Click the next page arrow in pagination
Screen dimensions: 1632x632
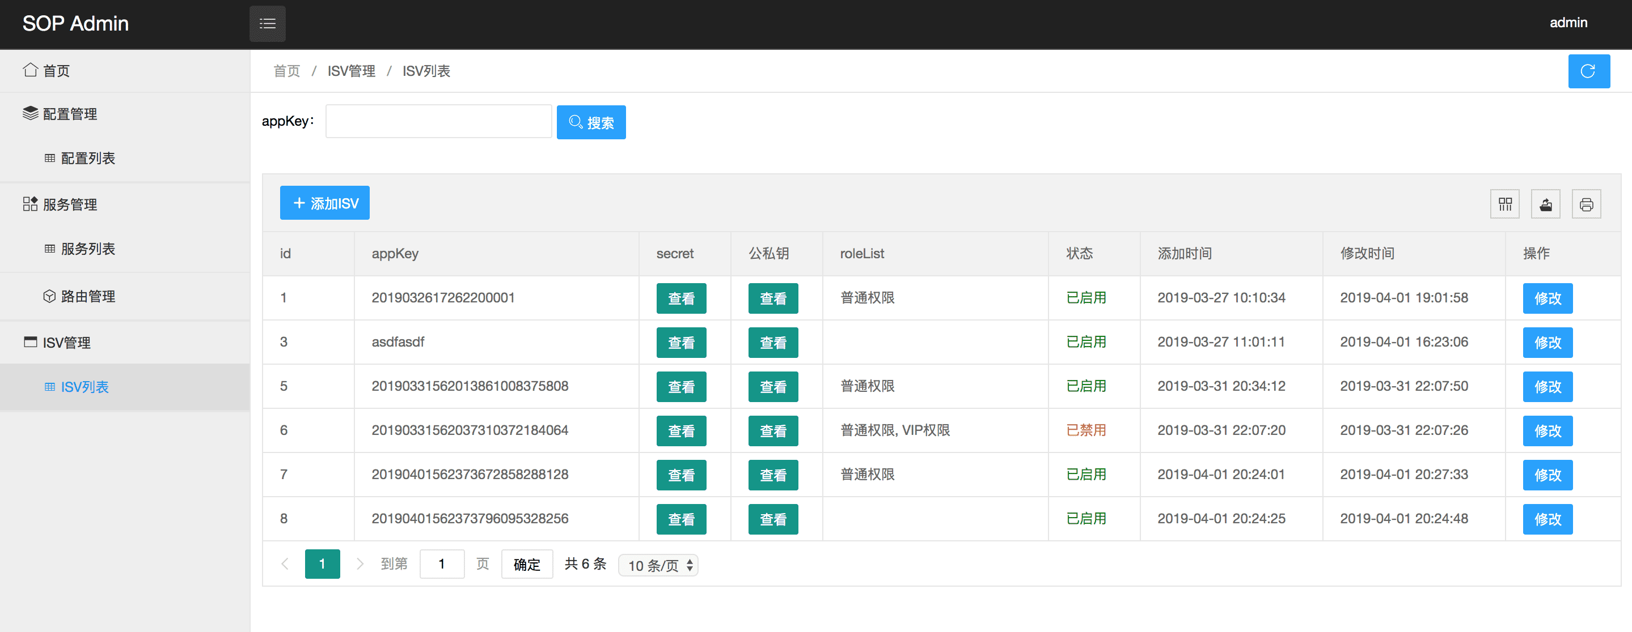(360, 563)
